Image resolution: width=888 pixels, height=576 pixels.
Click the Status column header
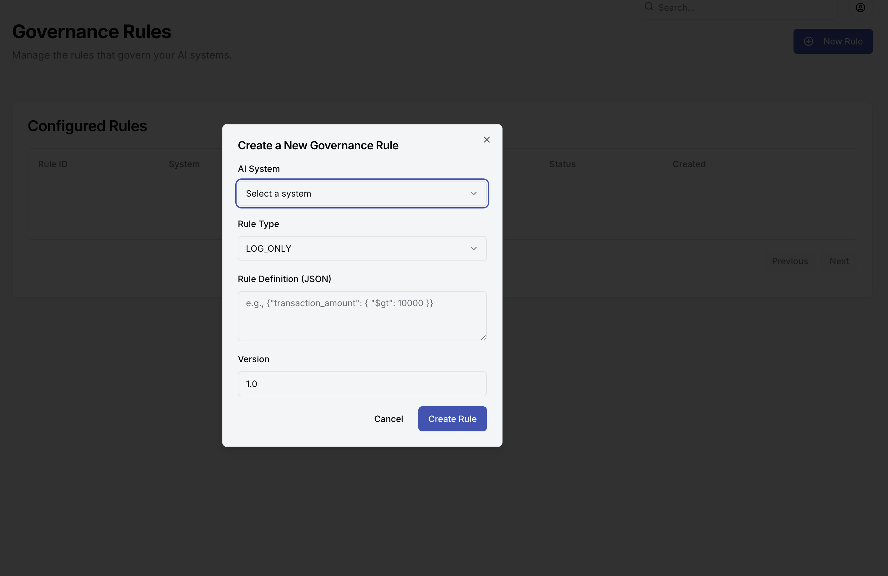[562, 164]
